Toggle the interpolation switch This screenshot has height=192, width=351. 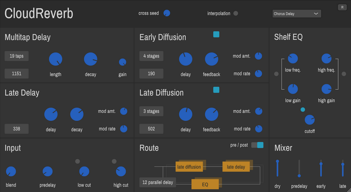click(x=236, y=13)
